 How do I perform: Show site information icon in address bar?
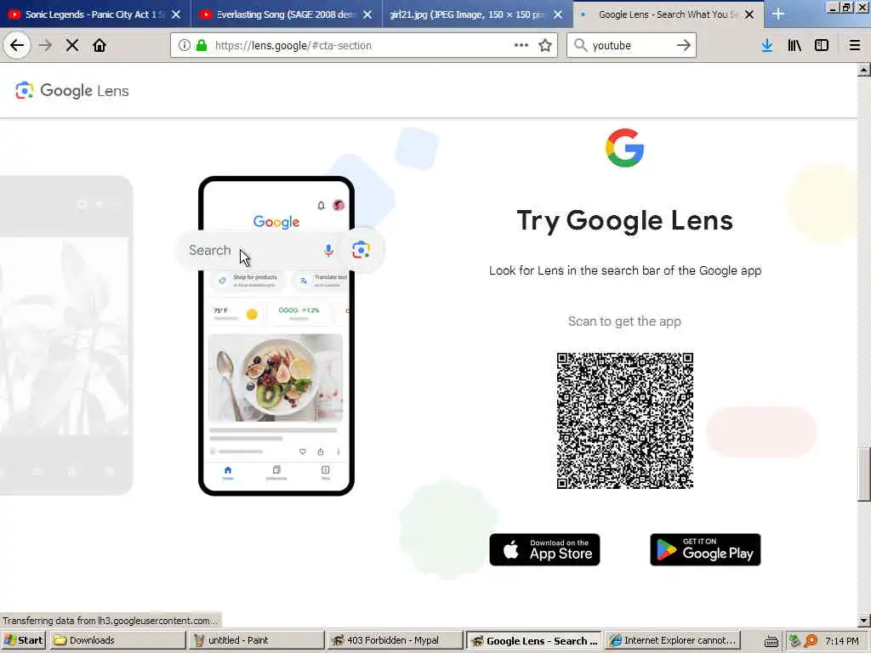click(x=185, y=46)
